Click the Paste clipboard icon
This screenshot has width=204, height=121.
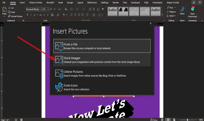[x=4, y=9]
